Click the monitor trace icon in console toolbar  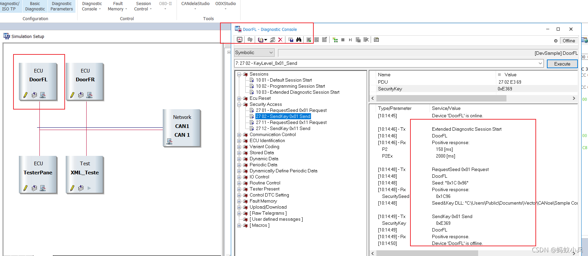(x=240, y=40)
